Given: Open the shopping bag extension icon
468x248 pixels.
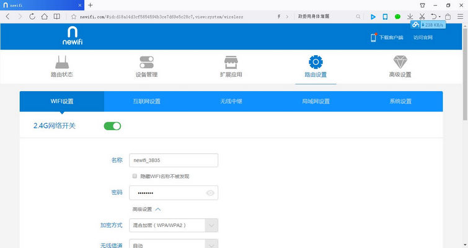Looking at the screenshot, I should pyautogui.click(x=448, y=16).
